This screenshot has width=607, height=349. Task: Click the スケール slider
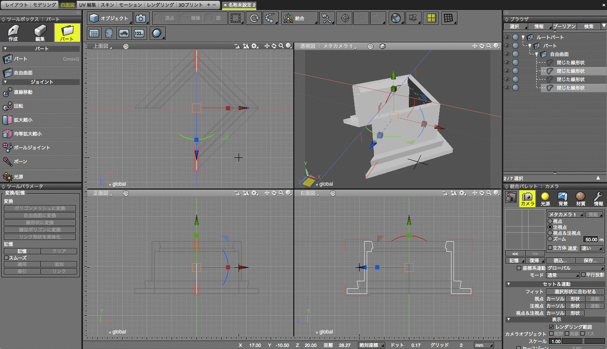pyautogui.click(x=583, y=341)
